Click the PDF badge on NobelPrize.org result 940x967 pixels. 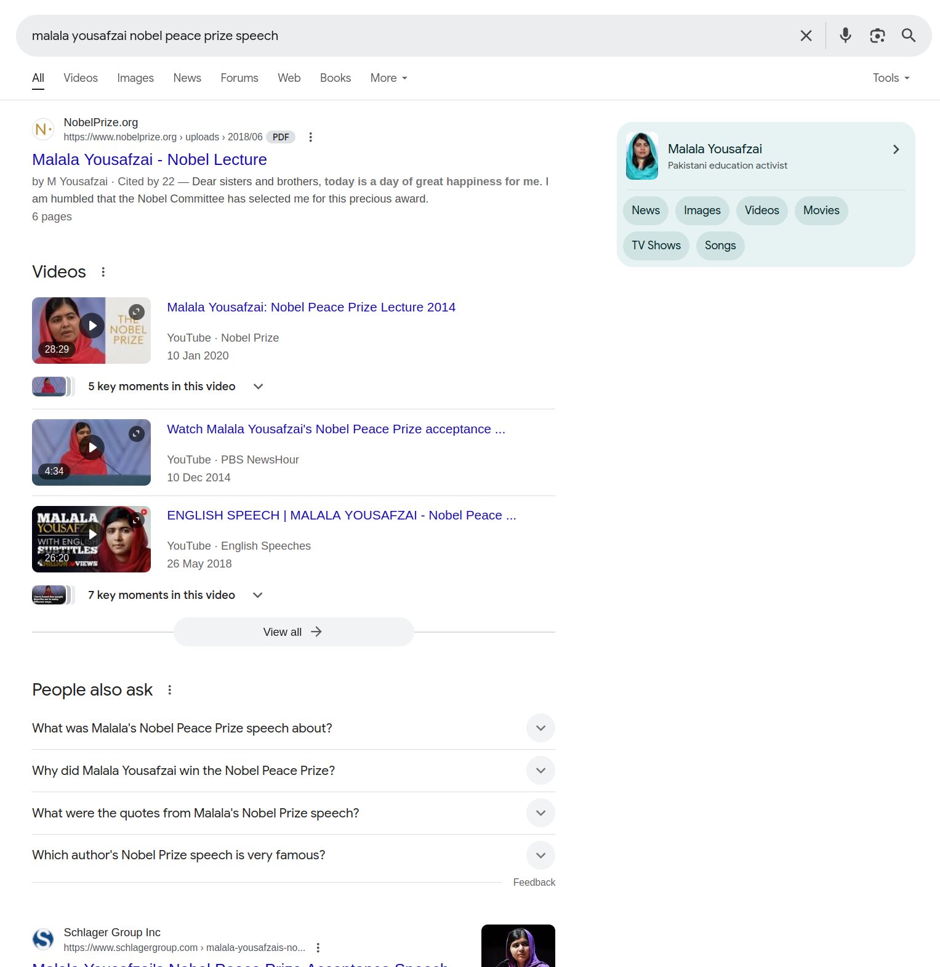[x=281, y=137]
